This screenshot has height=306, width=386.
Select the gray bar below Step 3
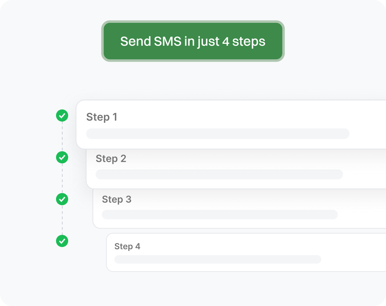click(220, 215)
